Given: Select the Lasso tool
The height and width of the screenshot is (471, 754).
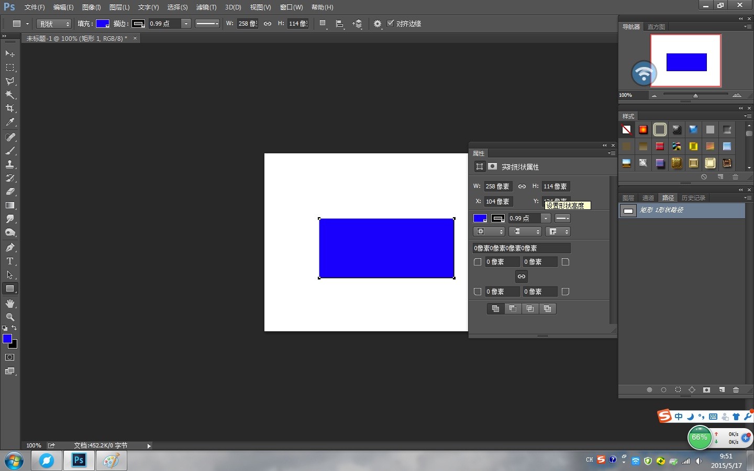Looking at the screenshot, I should click(10, 81).
